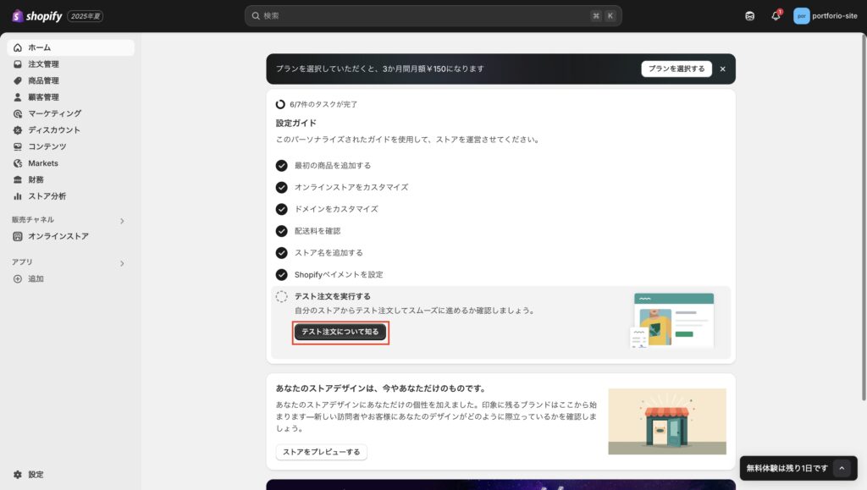Mark the テスト注文を実行する task circle complete
The image size is (867, 490).
[282, 296]
